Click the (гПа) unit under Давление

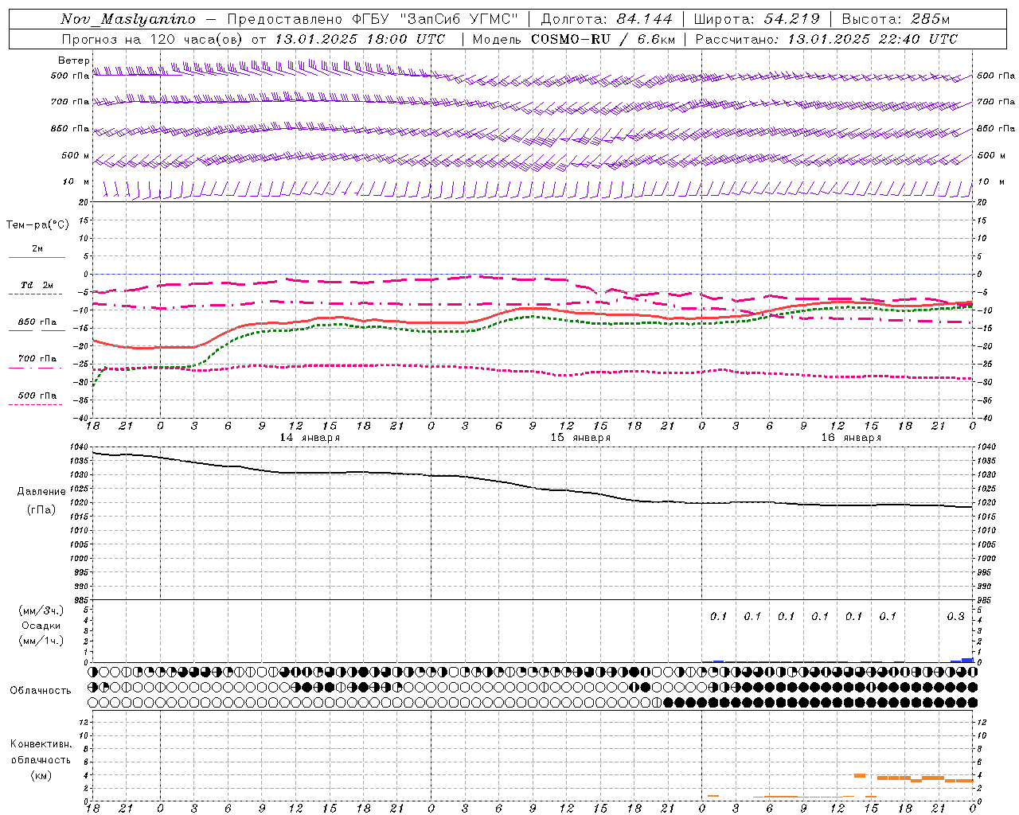[41, 510]
